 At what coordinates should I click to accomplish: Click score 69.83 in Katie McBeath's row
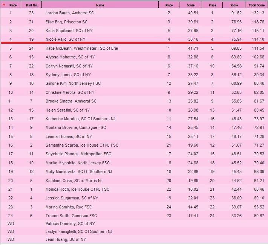[236, 48]
